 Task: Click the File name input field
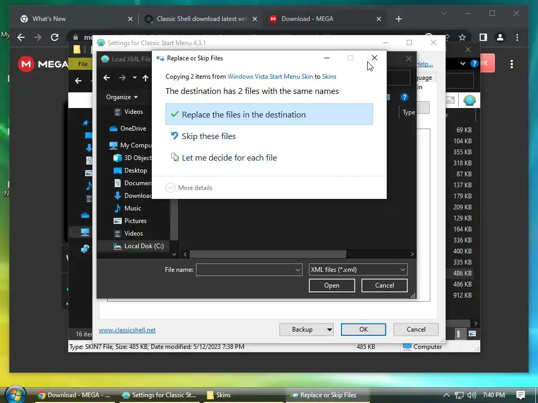pos(245,270)
